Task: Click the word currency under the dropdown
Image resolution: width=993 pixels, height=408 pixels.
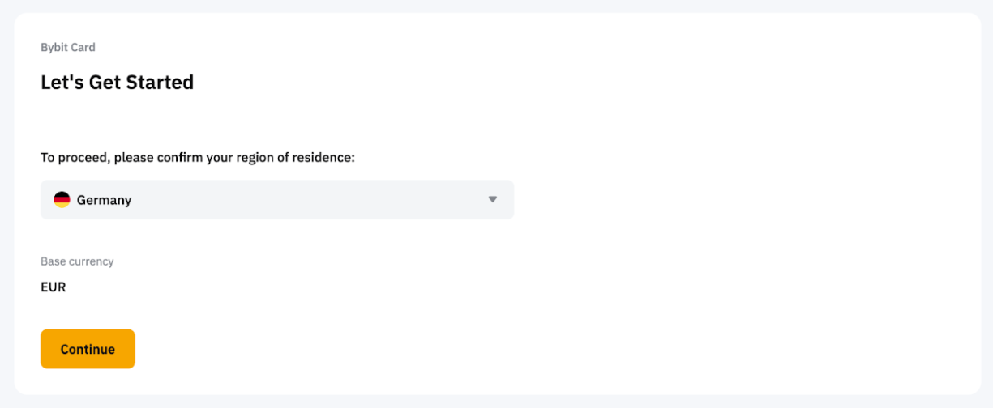Action: point(91,261)
